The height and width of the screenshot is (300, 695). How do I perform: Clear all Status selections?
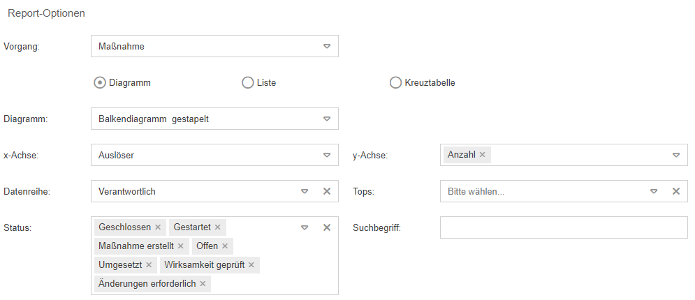(326, 227)
